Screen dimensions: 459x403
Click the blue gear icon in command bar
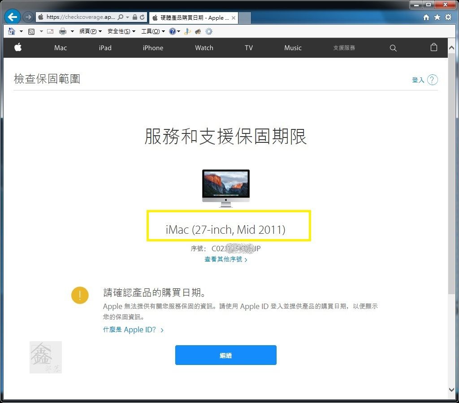coord(209,31)
